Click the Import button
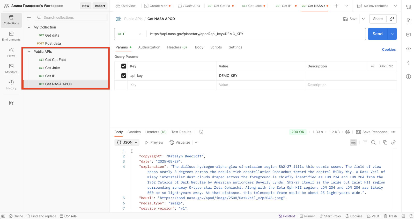The image size is (414, 219). [x=100, y=6]
